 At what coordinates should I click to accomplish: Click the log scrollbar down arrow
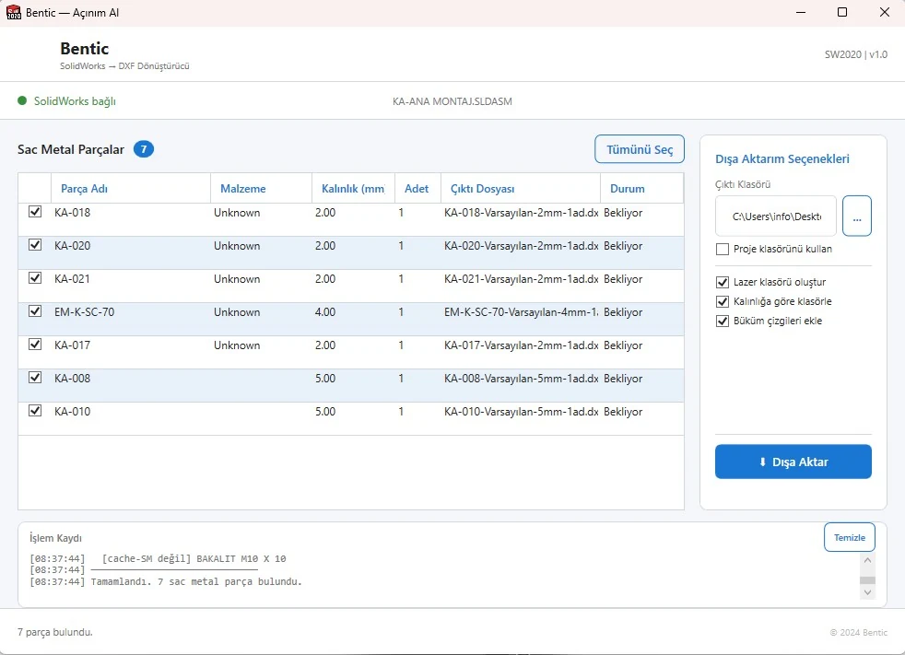point(867,592)
